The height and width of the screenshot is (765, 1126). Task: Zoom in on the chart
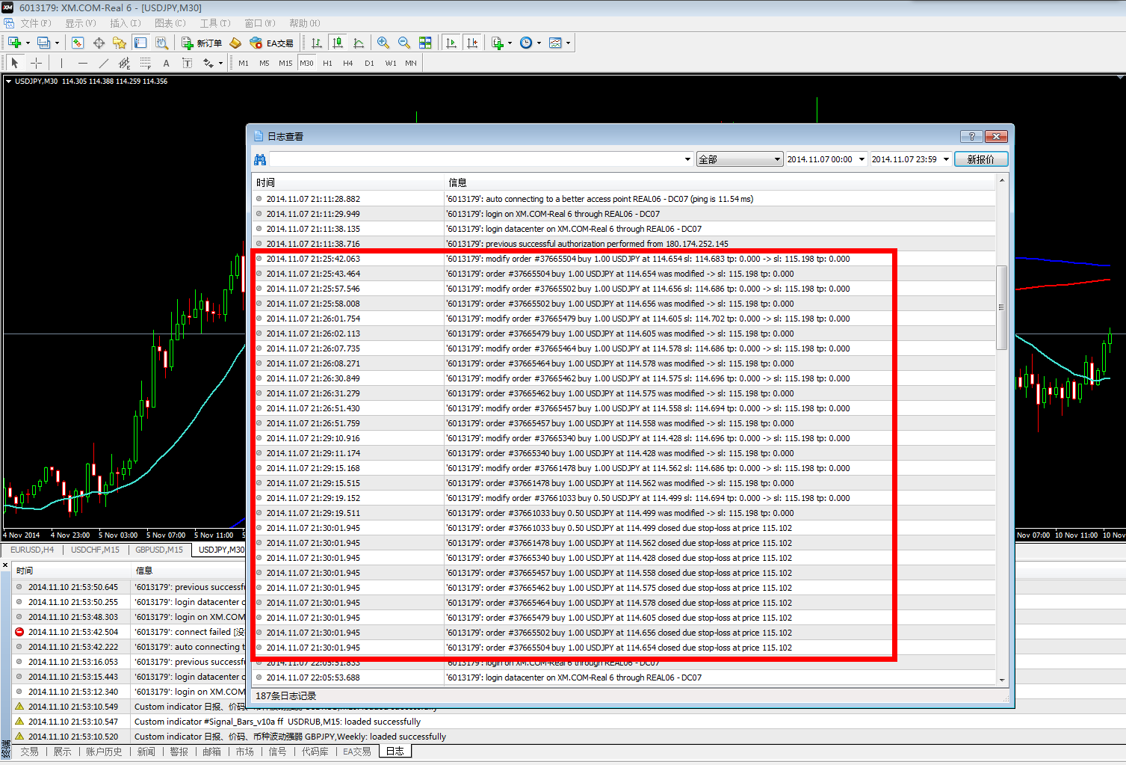click(383, 43)
